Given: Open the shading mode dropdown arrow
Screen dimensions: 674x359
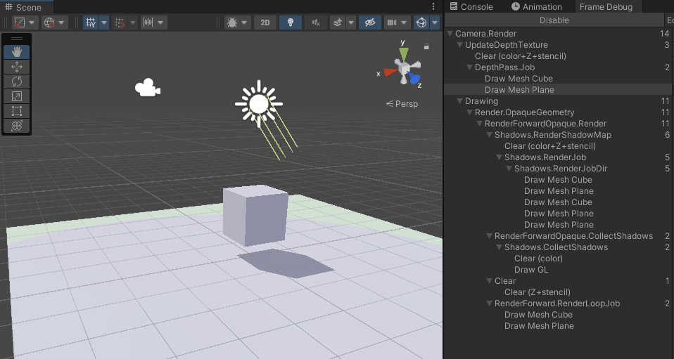Looking at the screenshot, I should coord(32,22).
